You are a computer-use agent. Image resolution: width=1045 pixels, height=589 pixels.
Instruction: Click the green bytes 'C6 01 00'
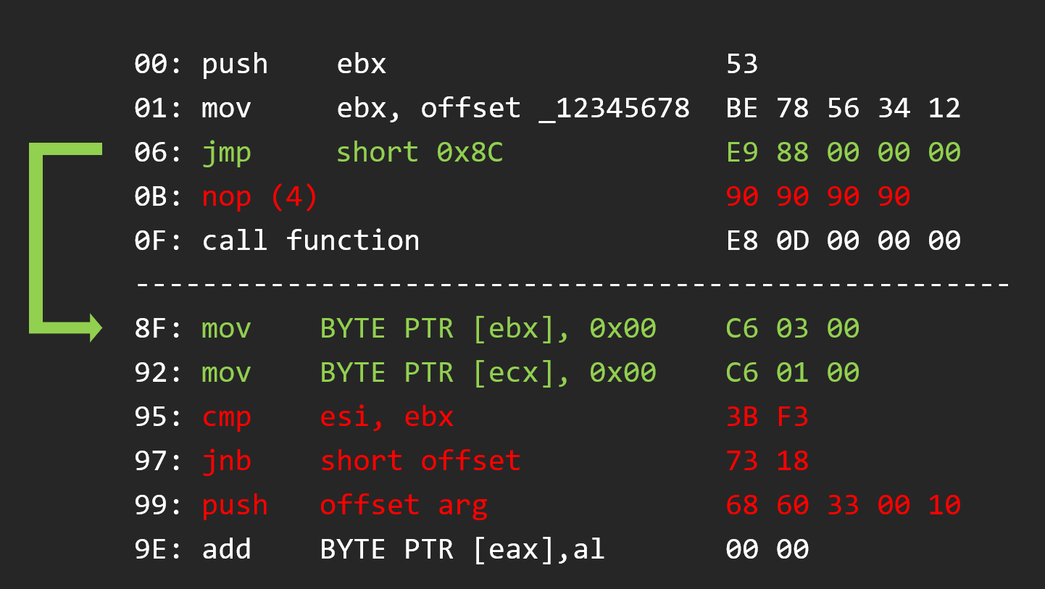tap(792, 373)
